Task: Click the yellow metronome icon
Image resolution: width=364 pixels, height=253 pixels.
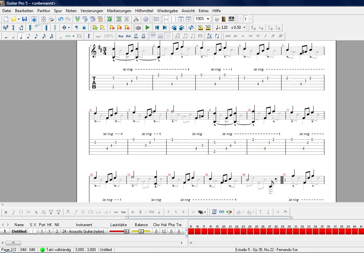Action: pyautogui.click(x=200, y=28)
